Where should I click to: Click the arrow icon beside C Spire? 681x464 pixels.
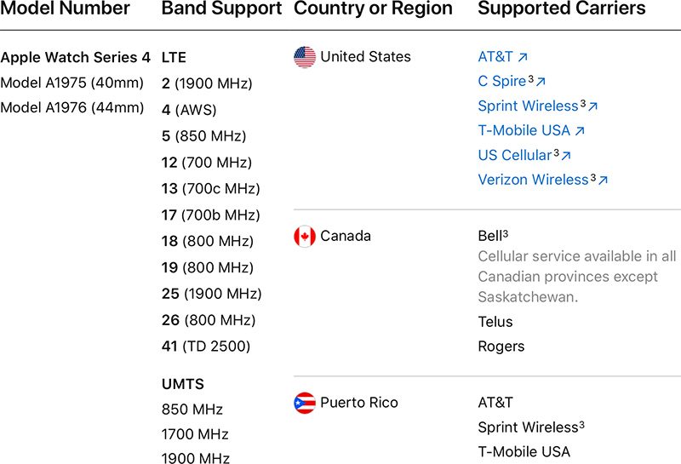(541, 82)
